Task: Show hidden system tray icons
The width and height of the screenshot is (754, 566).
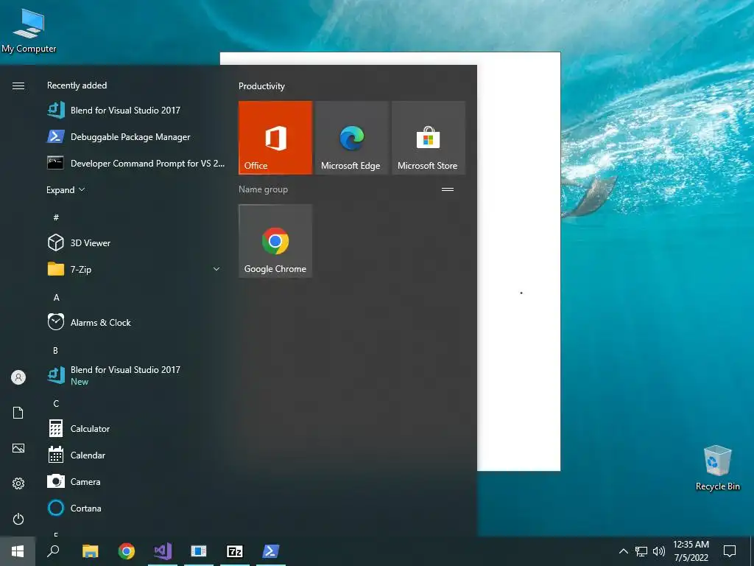Action: pos(623,551)
